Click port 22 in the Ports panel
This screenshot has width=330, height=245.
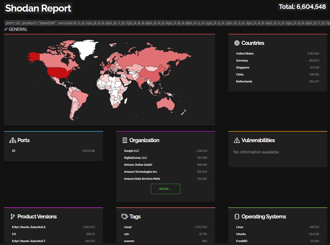(13, 151)
